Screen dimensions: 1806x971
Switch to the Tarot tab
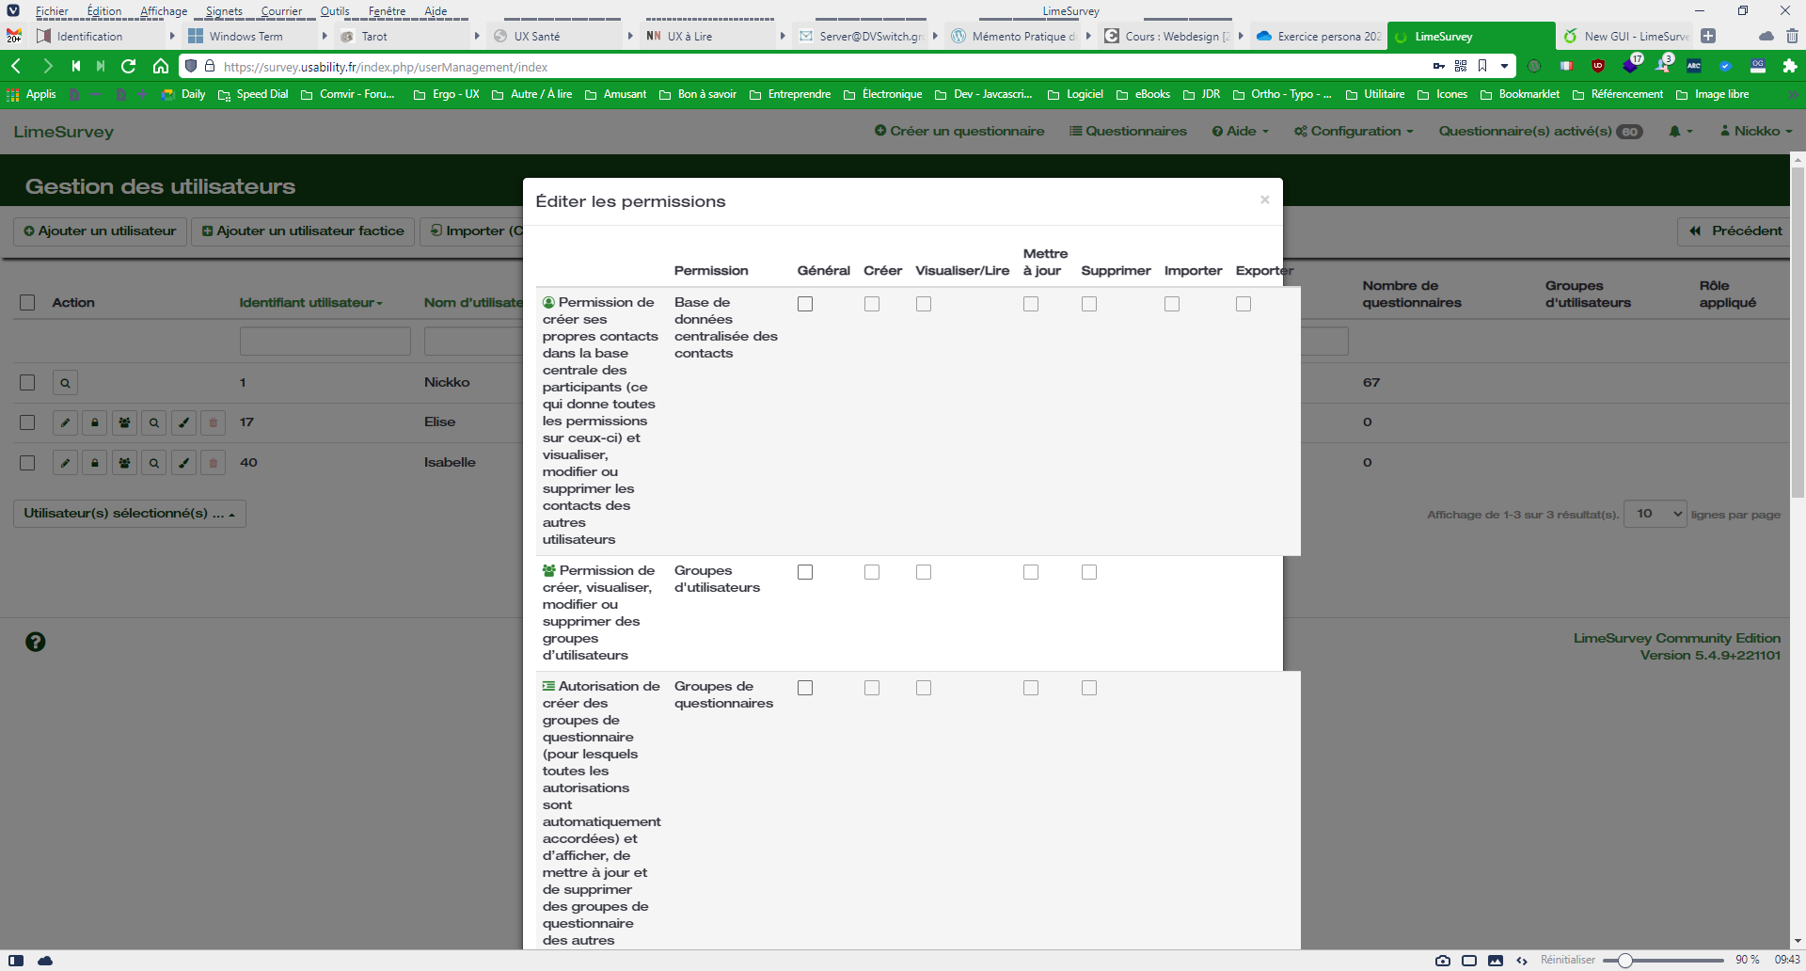(x=374, y=37)
